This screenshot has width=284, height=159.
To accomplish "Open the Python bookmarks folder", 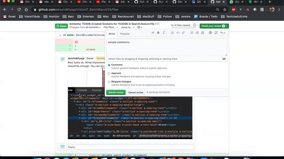I will tap(165, 17).
